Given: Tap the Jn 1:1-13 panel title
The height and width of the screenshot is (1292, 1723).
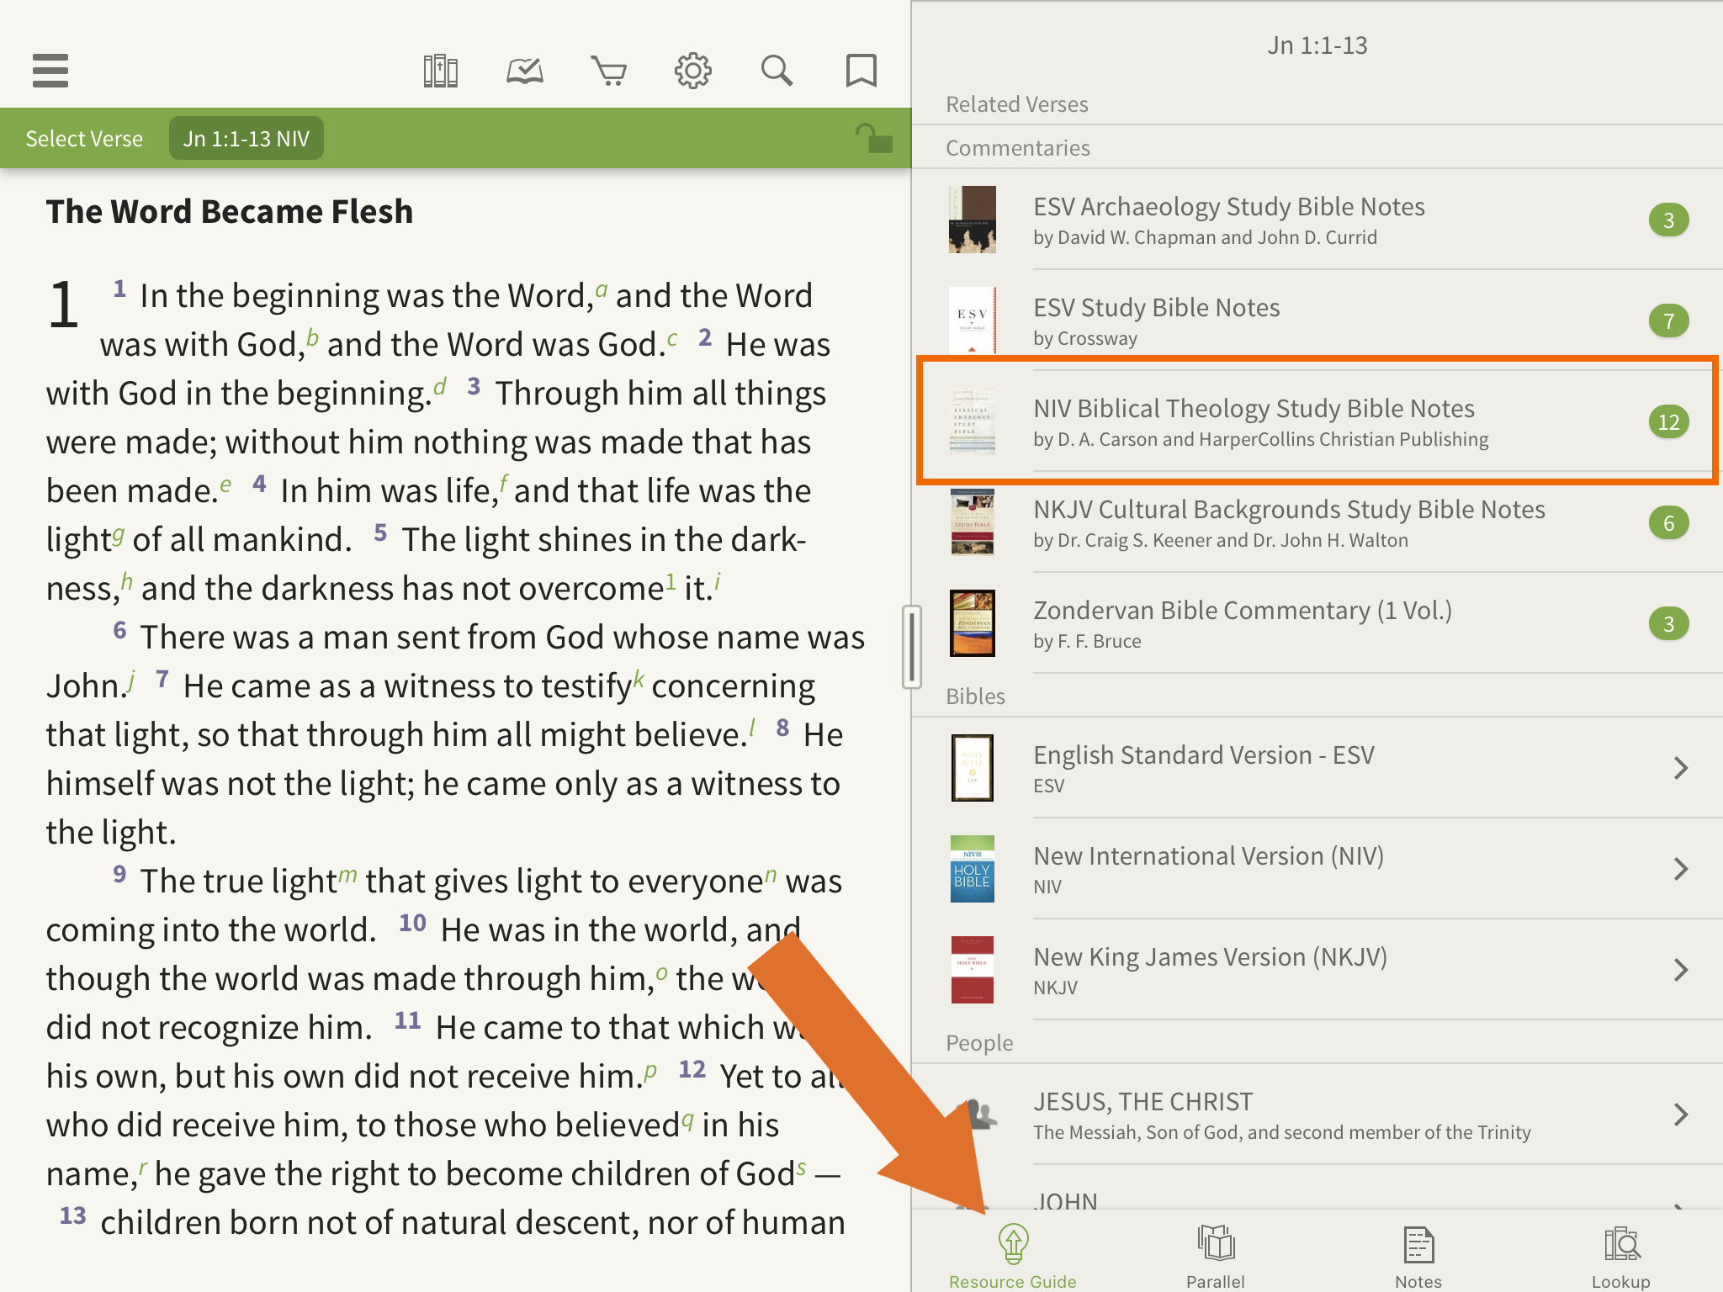Looking at the screenshot, I should (1317, 45).
